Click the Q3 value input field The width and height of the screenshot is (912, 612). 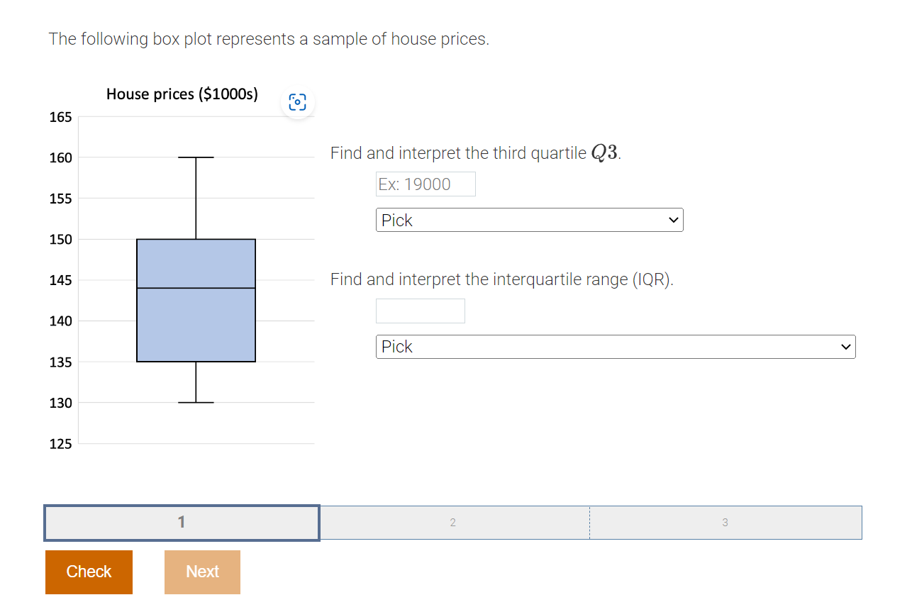point(426,184)
